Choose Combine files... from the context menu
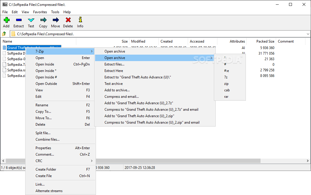This screenshot has width=311, height=195. pyautogui.click(x=60, y=139)
